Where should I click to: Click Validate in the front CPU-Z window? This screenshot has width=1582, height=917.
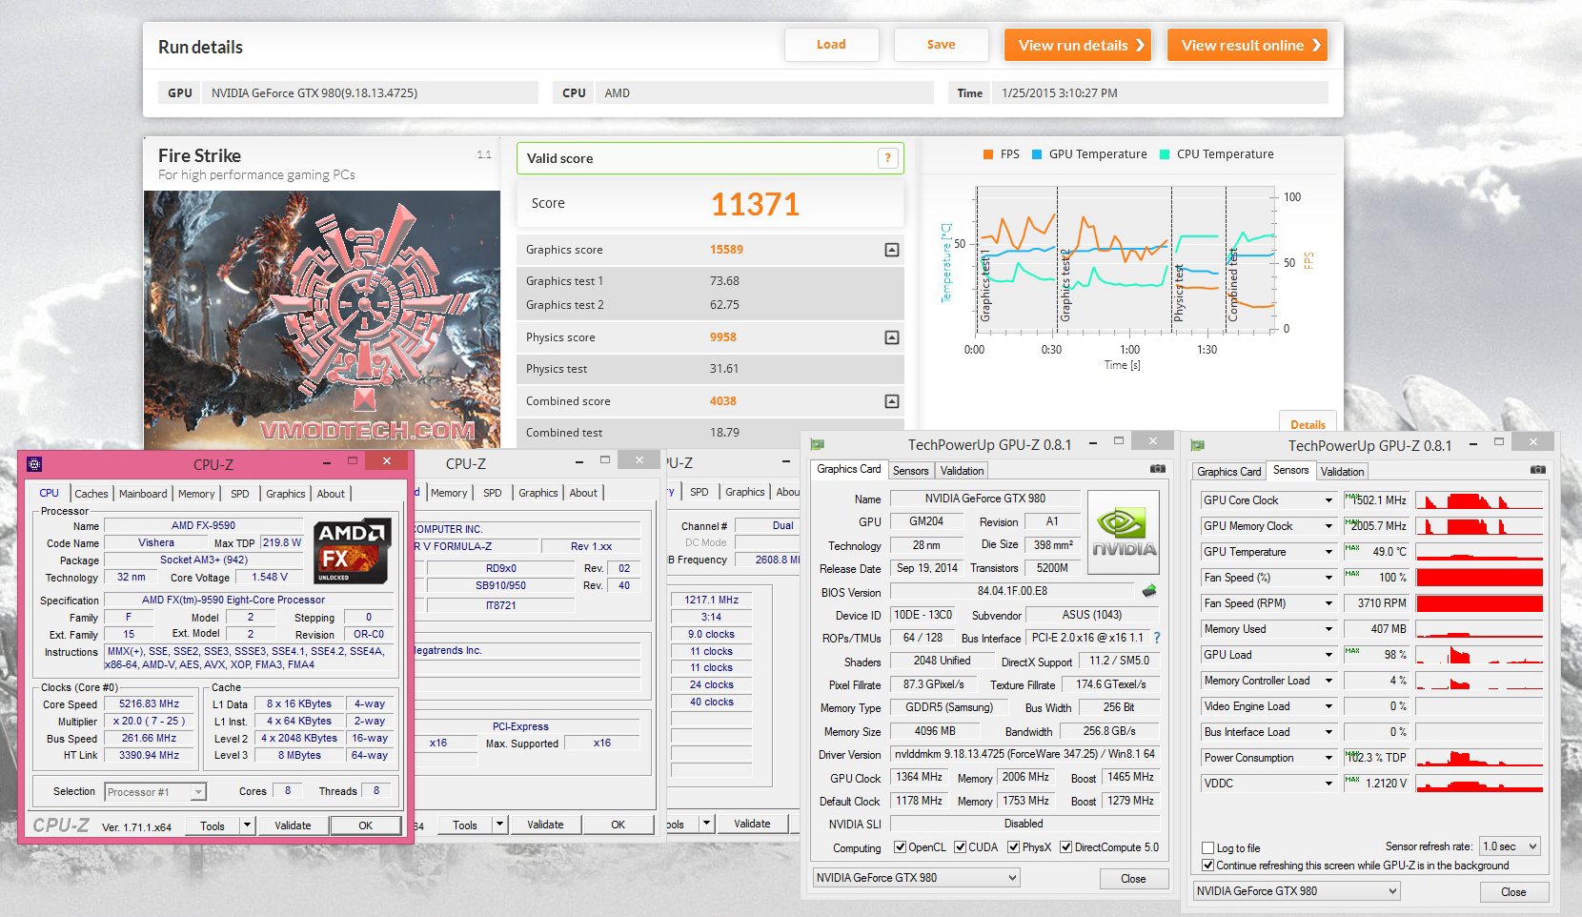coord(293,825)
